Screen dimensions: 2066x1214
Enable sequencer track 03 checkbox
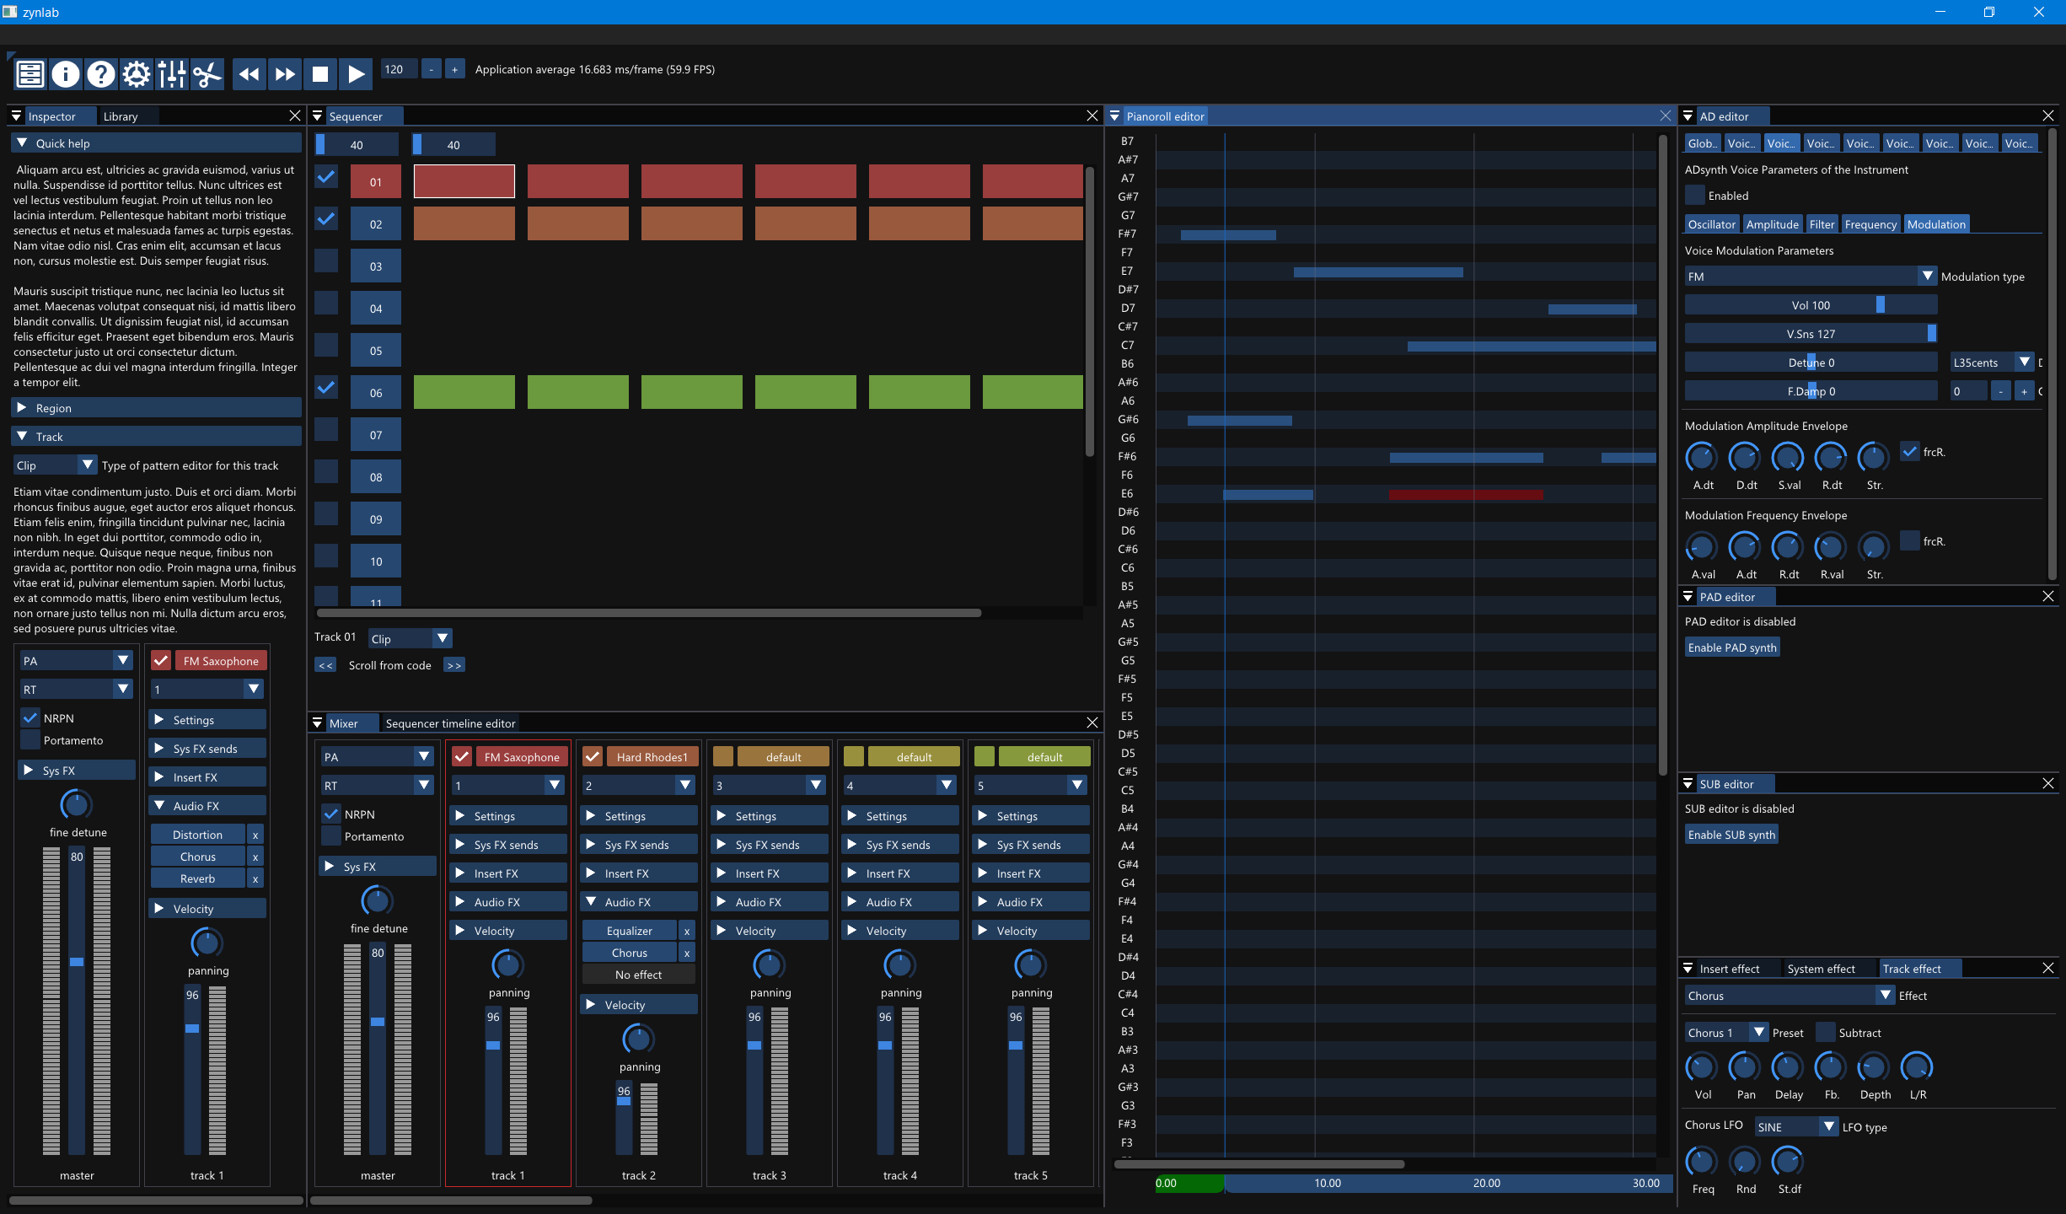(x=326, y=261)
